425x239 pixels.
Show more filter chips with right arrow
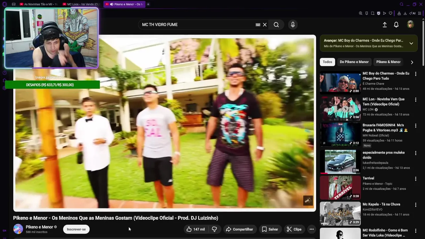click(x=412, y=62)
